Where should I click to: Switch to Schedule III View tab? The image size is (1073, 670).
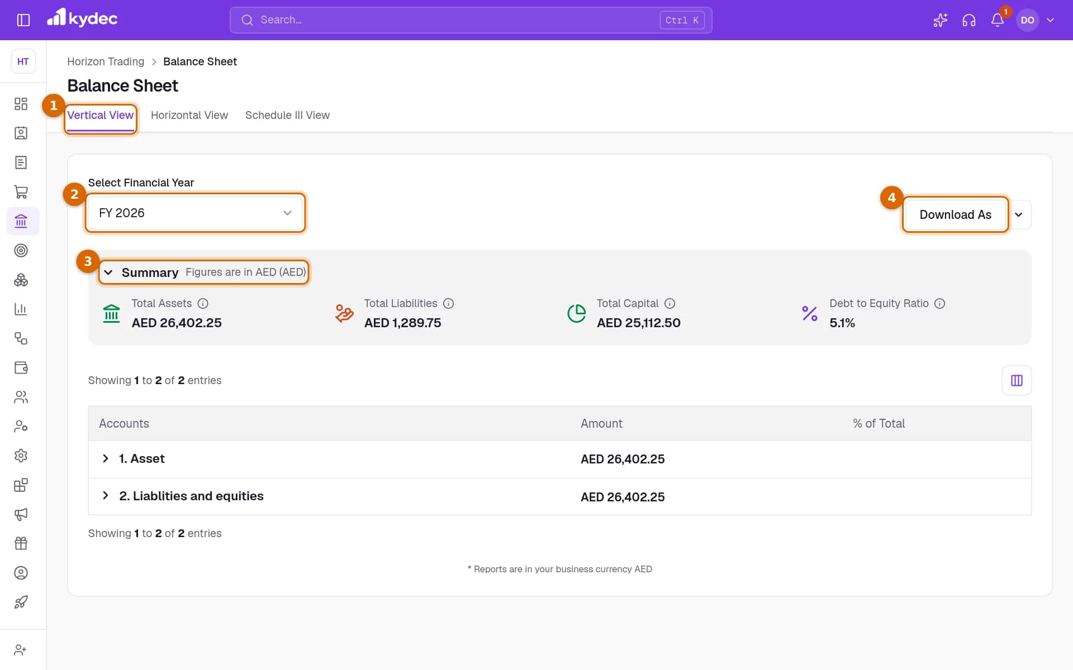pyautogui.click(x=287, y=115)
